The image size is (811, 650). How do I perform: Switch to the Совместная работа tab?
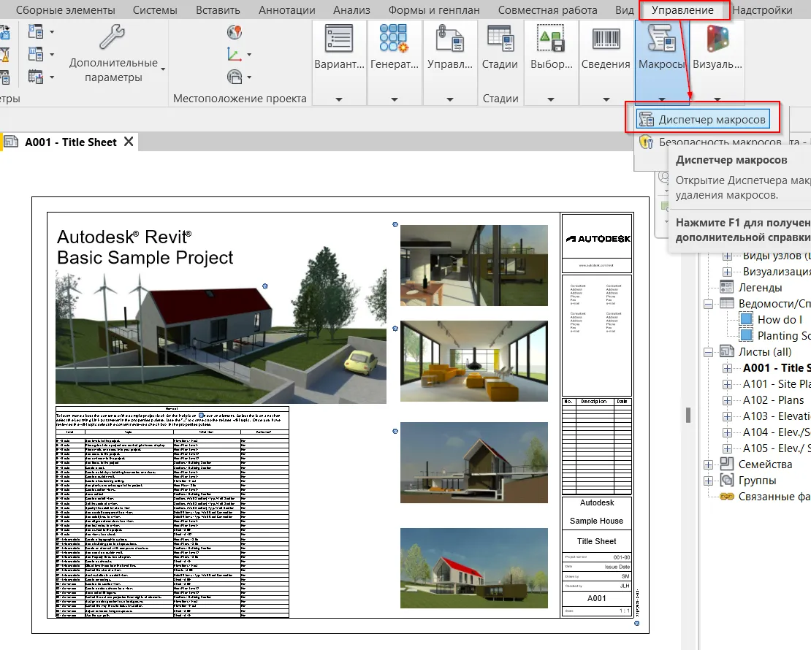(x=547, y=9)
